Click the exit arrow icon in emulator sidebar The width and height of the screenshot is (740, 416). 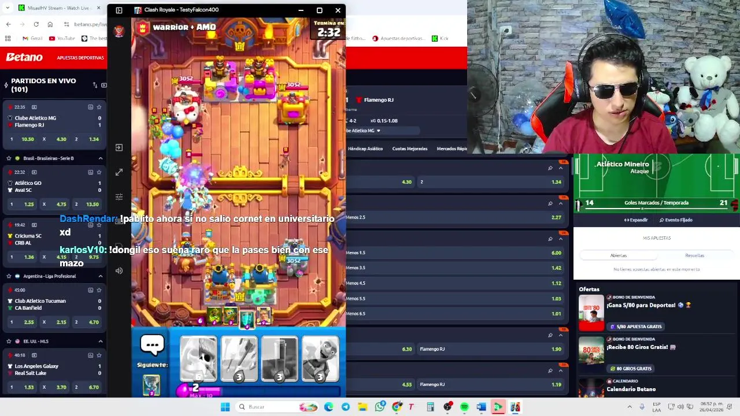119,147
